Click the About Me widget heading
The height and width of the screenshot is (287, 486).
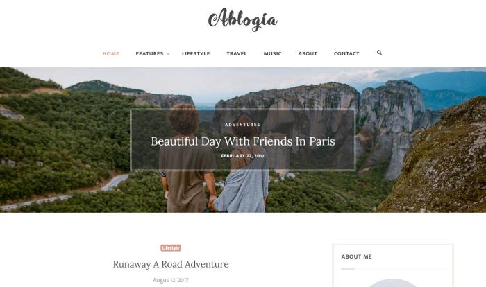click(356, 256)
